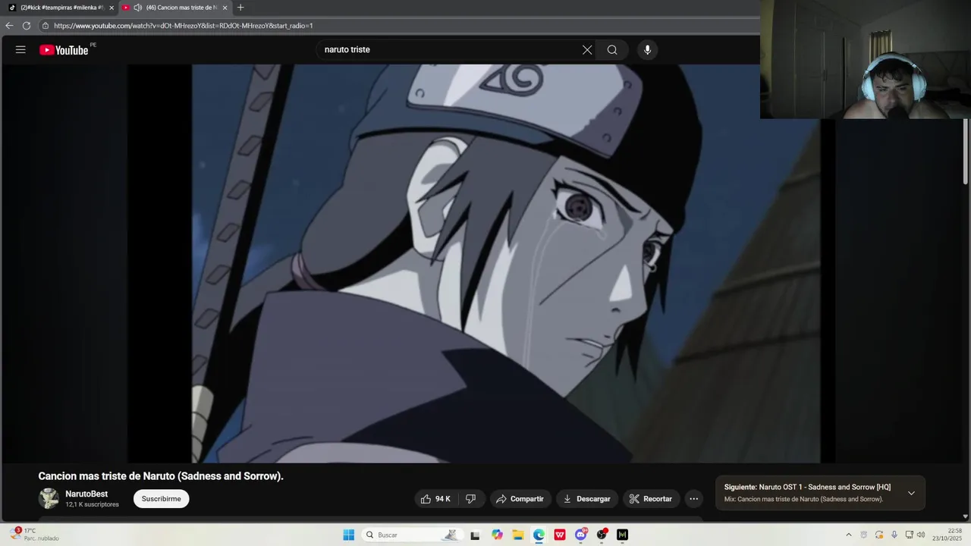The image size is (971, 546).
Task: Open WPS Office from the taskbar
Action: [x=560, y=535]
